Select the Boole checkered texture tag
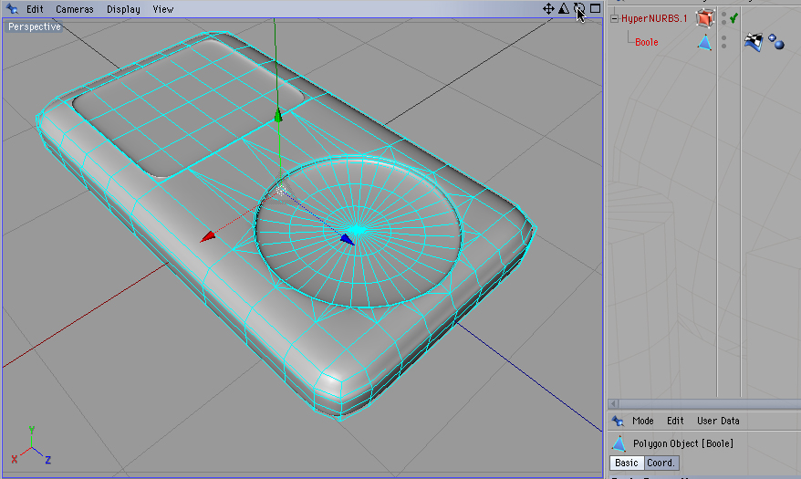This screenshot has width=801, height=479. tap(754, 42)
